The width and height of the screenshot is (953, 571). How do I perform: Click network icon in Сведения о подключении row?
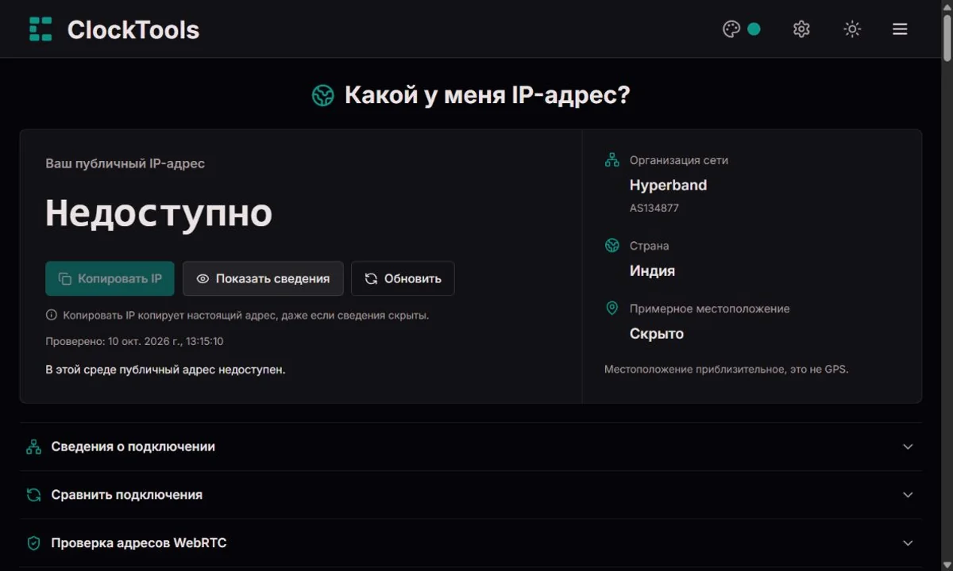click(x=33, y=446)
